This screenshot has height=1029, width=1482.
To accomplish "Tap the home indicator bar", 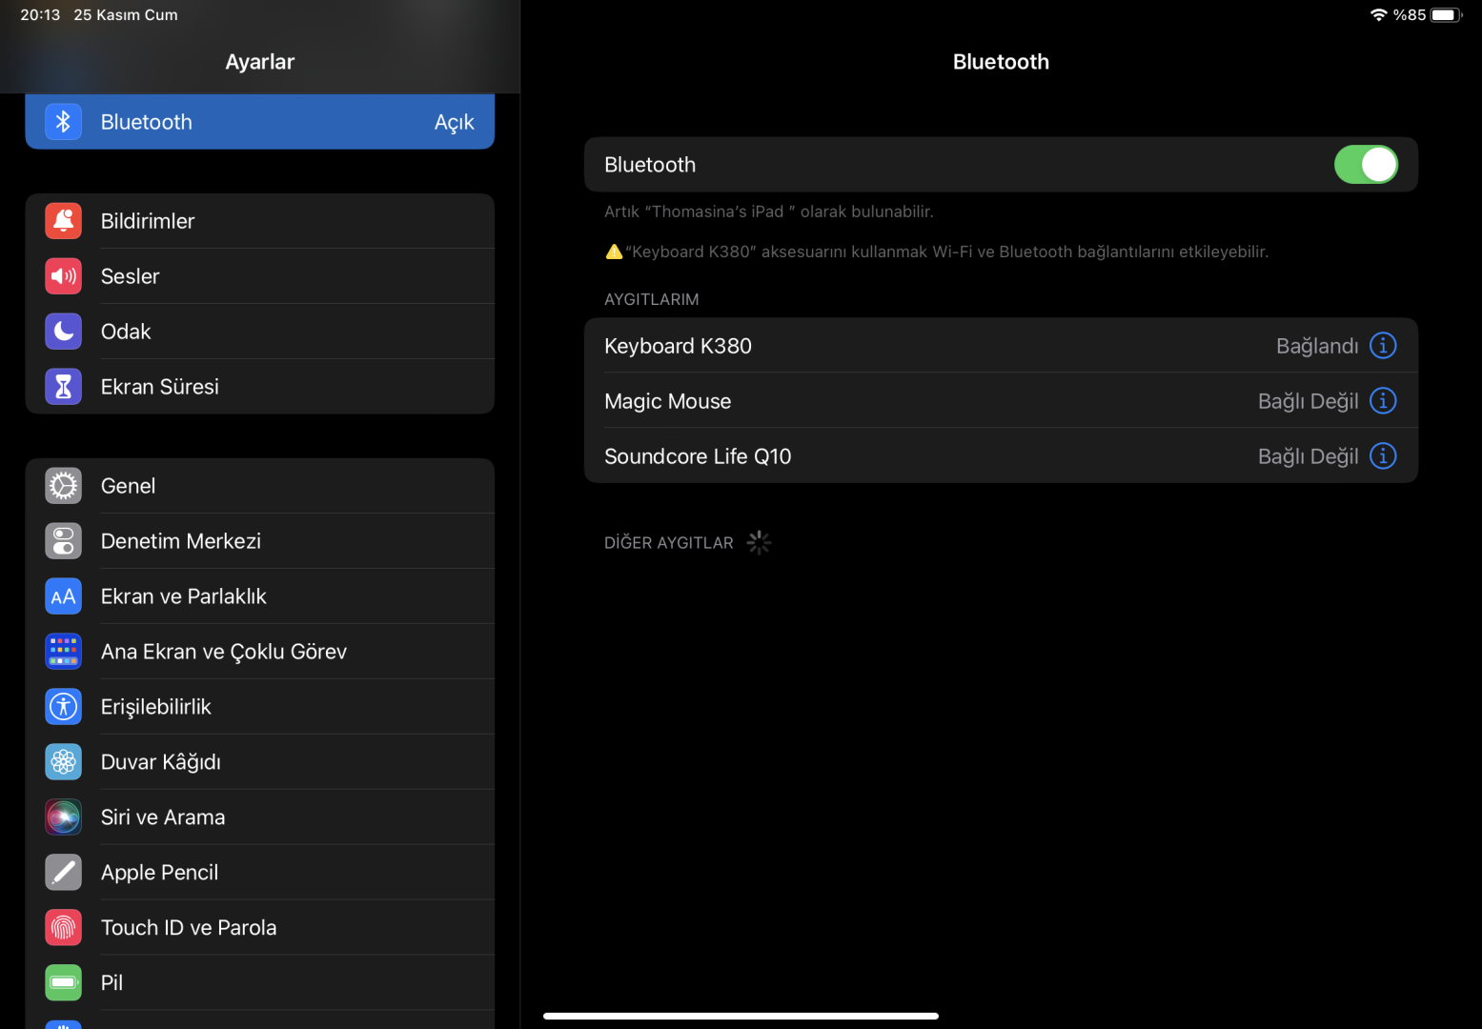I will [x=741, y=1016].
